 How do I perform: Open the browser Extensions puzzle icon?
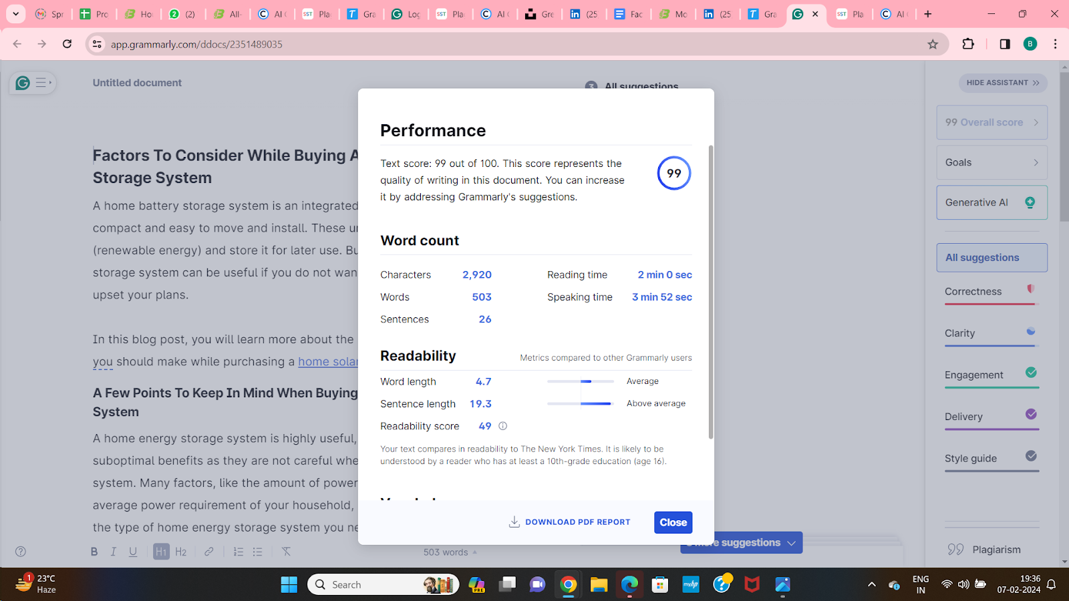pyautogui.click(x=968, y=44)
